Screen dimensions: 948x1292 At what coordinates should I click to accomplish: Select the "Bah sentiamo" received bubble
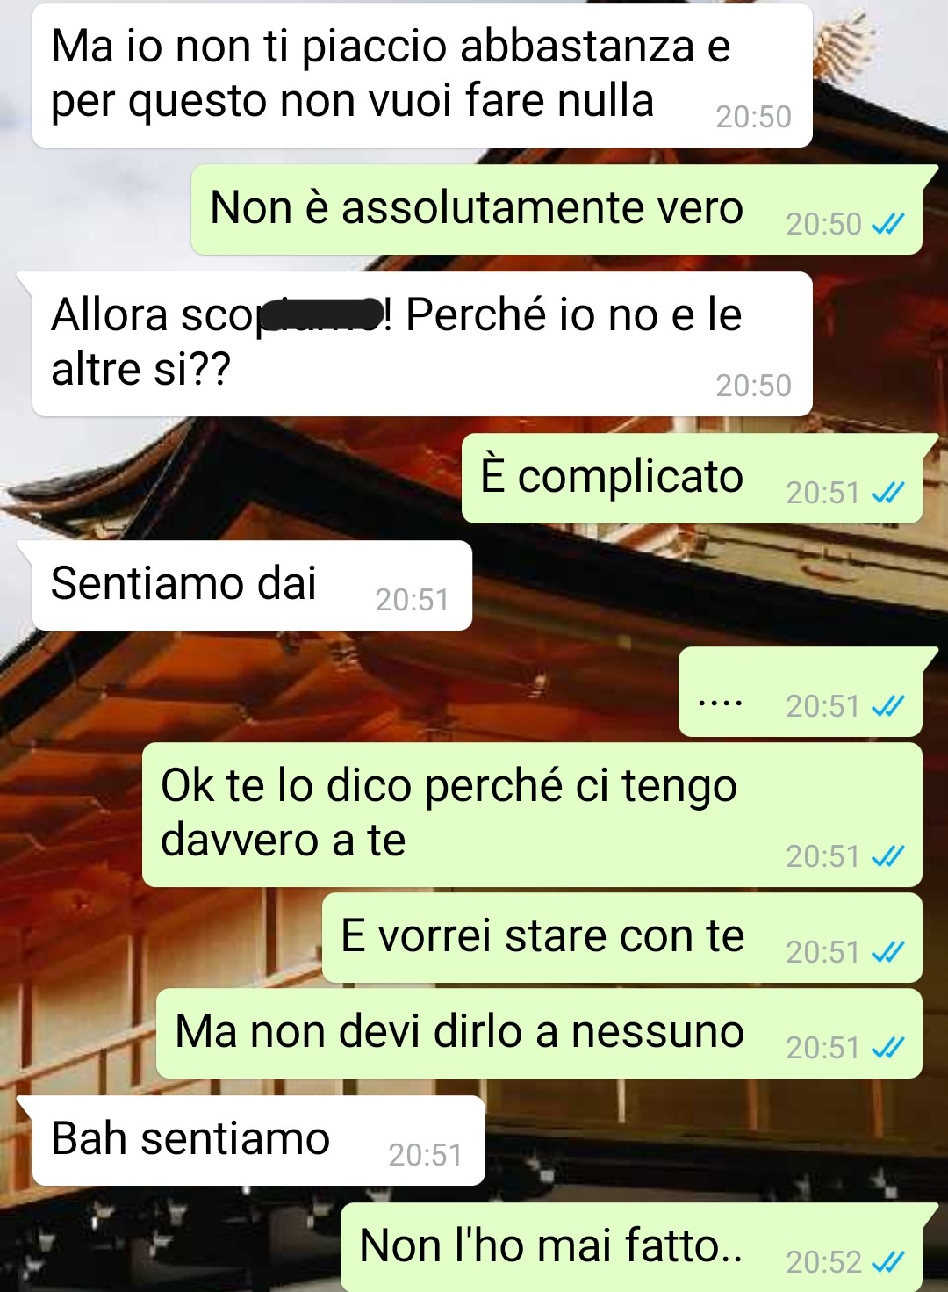[259, 1141]
